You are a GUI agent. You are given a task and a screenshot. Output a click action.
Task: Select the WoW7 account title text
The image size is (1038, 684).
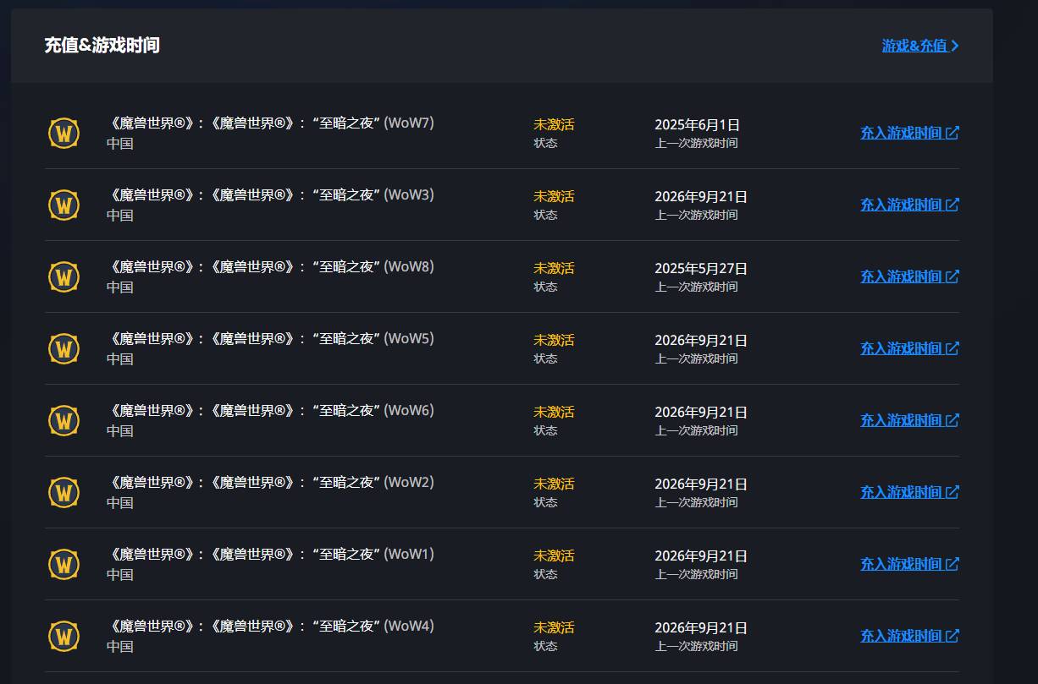270,123
